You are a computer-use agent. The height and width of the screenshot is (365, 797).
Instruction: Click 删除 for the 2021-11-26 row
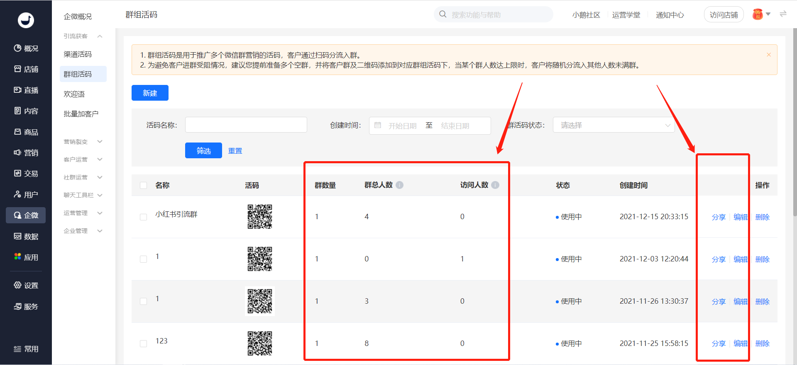tap(763, 302)
